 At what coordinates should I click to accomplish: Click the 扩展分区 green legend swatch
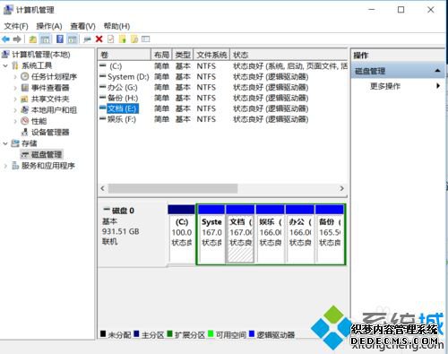(170, 333)
